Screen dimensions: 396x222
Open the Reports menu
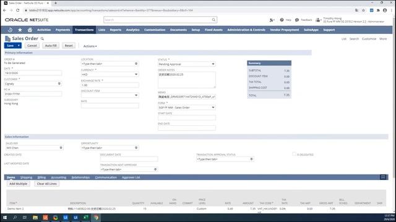tap(116, 30)
